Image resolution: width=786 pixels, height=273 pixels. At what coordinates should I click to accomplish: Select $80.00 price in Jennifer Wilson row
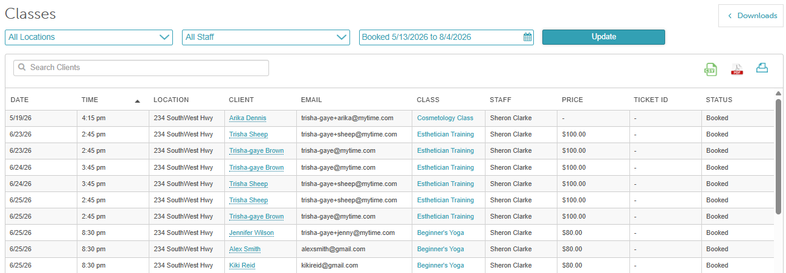572,233
